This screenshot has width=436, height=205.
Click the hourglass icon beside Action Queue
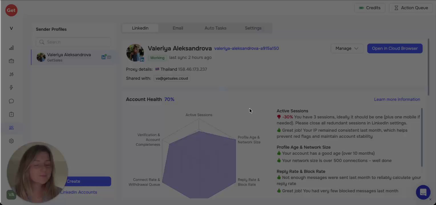coord(396,8)
